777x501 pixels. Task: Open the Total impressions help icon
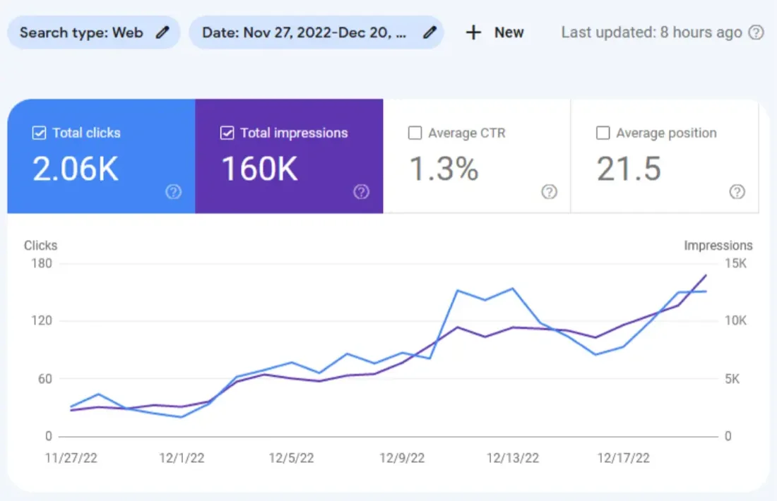click(x=361, y=192)
